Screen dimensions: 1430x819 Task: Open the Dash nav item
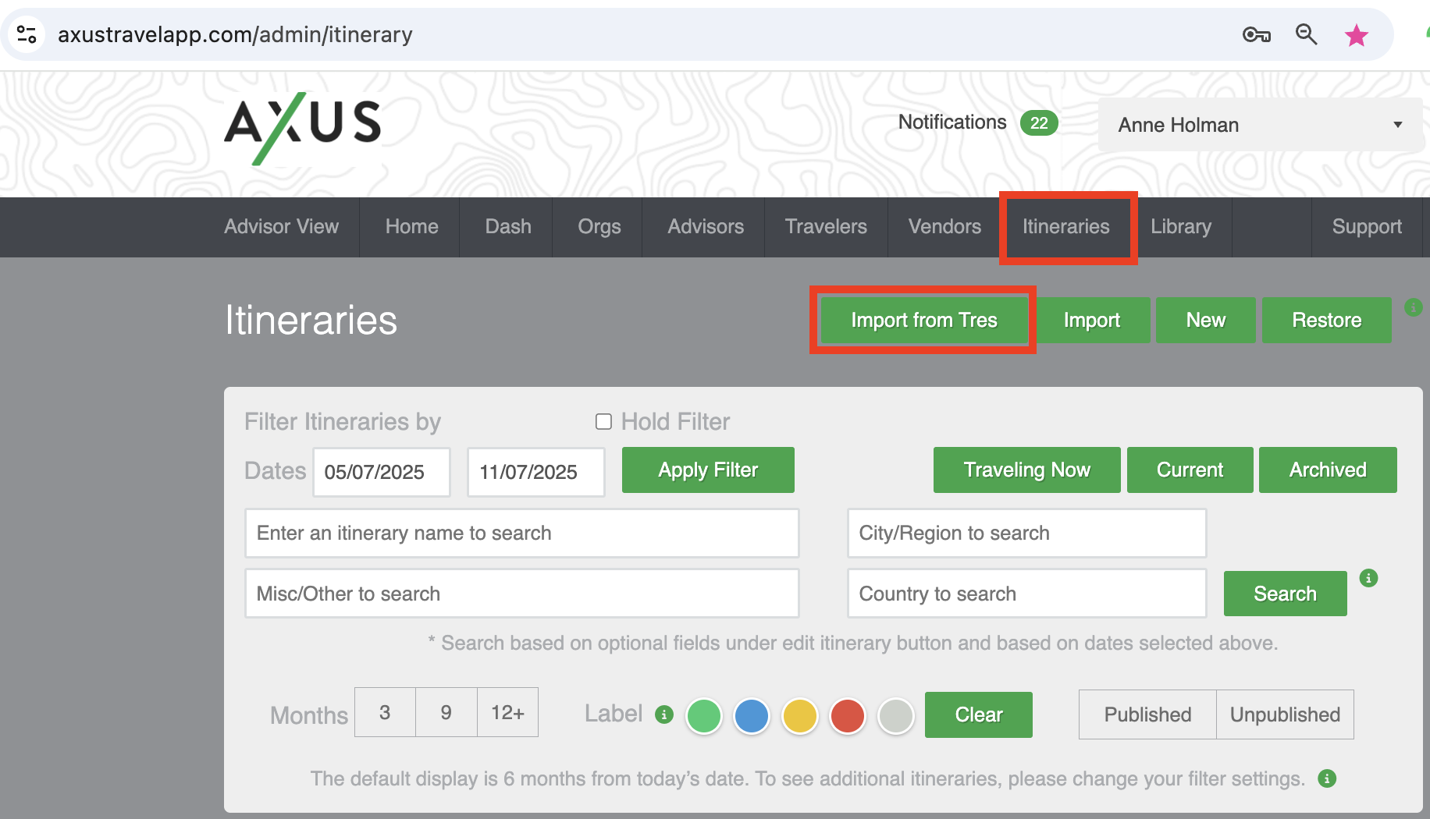[x=508, y=227]
